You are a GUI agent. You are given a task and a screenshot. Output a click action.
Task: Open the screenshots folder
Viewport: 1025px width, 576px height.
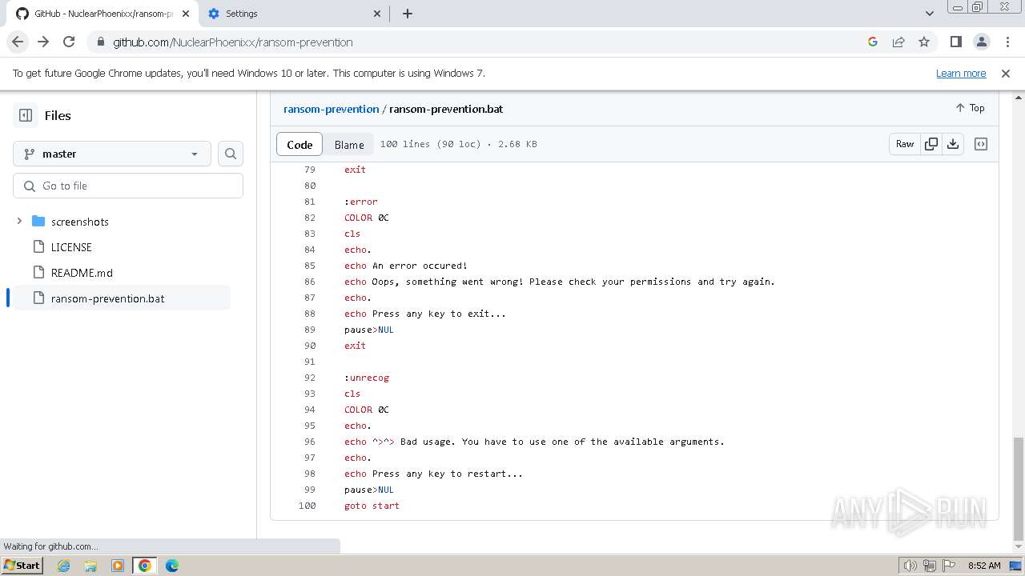point(79,222)
